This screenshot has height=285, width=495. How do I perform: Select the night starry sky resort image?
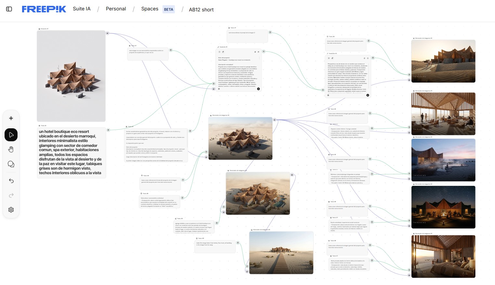click(x=443, y=207)
